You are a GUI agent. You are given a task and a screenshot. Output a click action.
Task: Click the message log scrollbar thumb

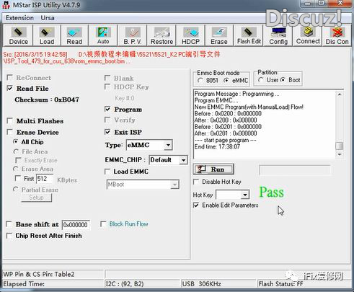pos(340,146)
